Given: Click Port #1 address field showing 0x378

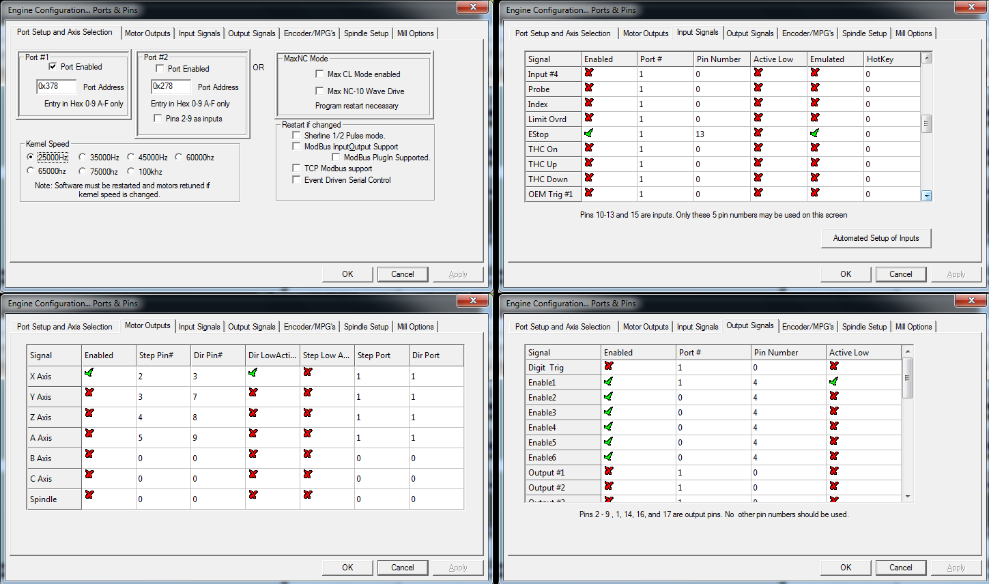Looking at the screenshot, I should tap(56, 87).
